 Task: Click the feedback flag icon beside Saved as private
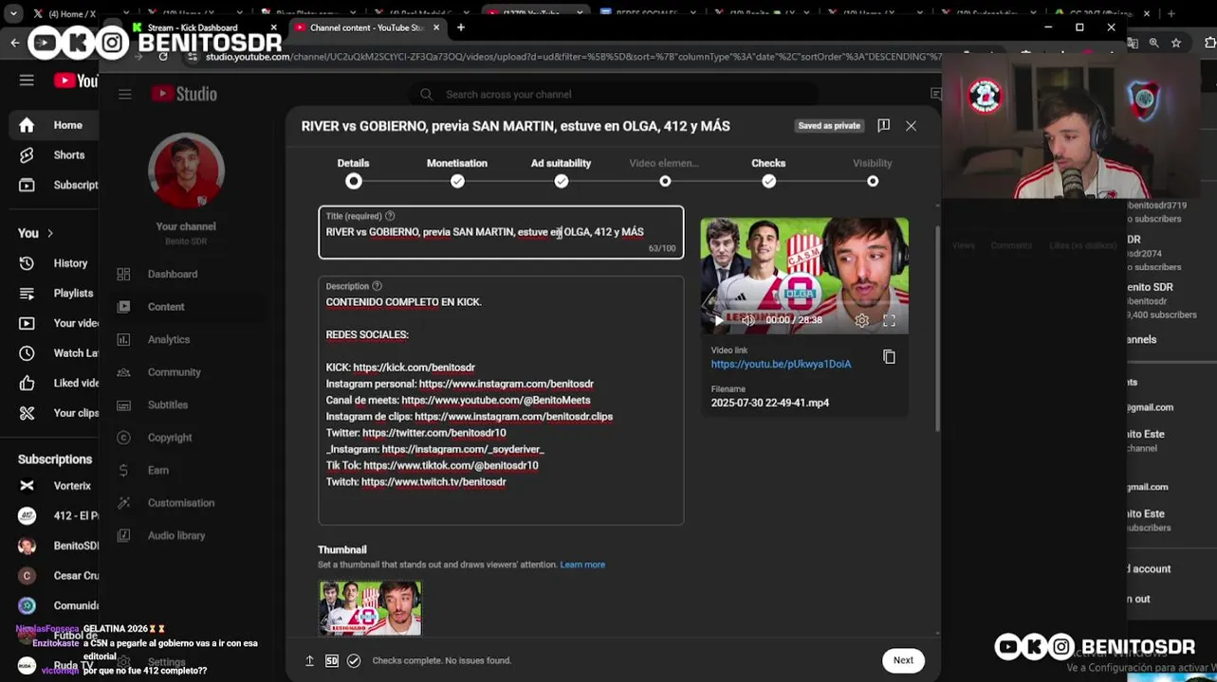pos(883,125)
